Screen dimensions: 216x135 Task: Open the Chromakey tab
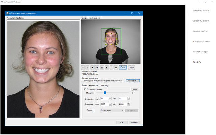(x=104, y=86)
